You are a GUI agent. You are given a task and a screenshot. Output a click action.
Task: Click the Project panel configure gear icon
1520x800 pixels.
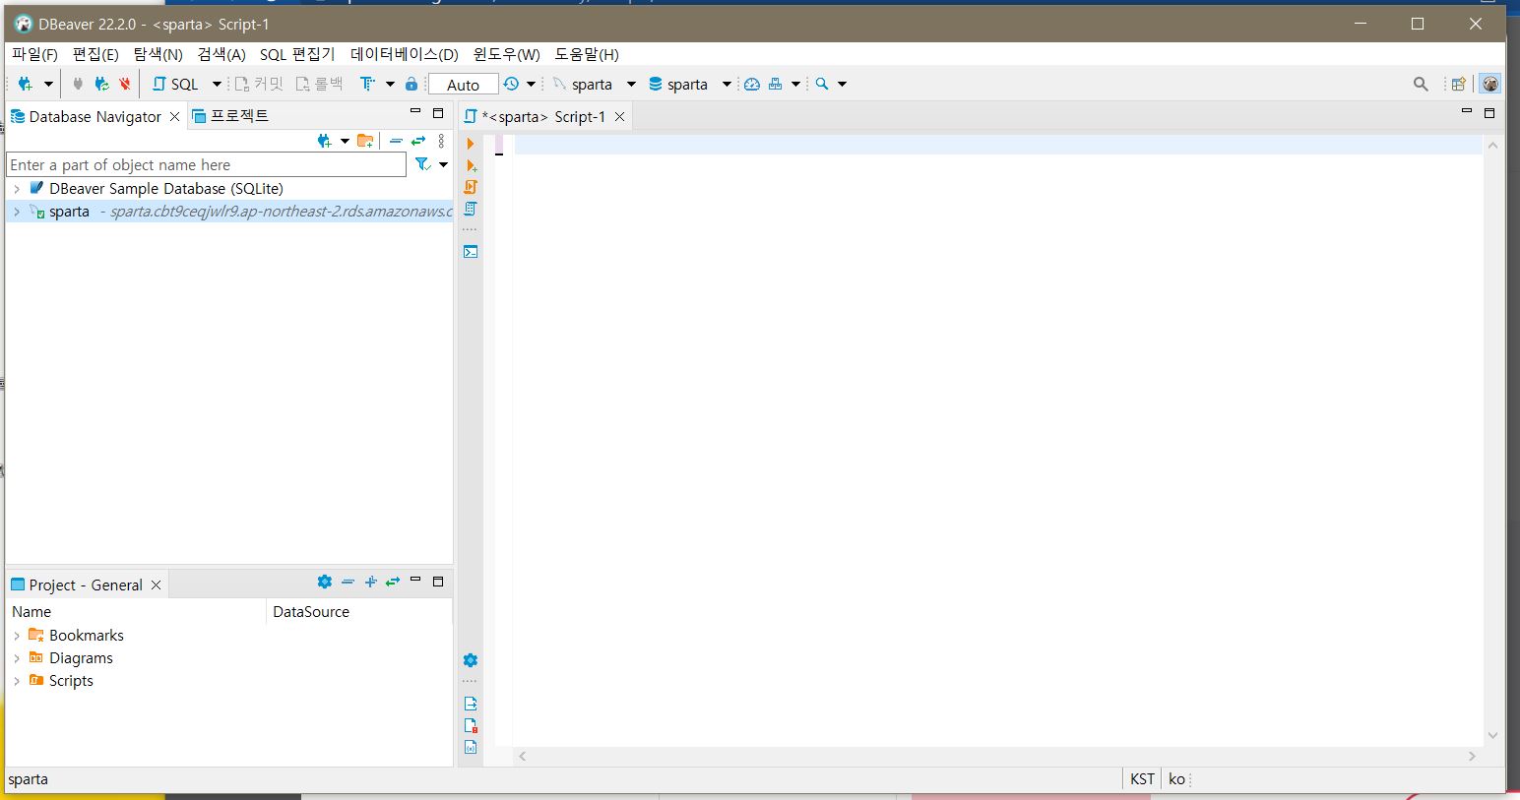click(325, 582)
